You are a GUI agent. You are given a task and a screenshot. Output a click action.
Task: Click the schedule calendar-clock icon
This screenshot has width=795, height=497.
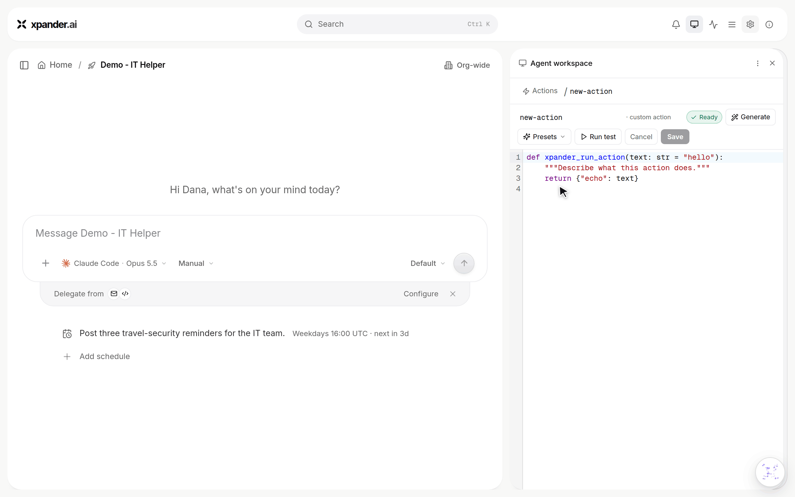pyautogui.click(x=67, y=334)
